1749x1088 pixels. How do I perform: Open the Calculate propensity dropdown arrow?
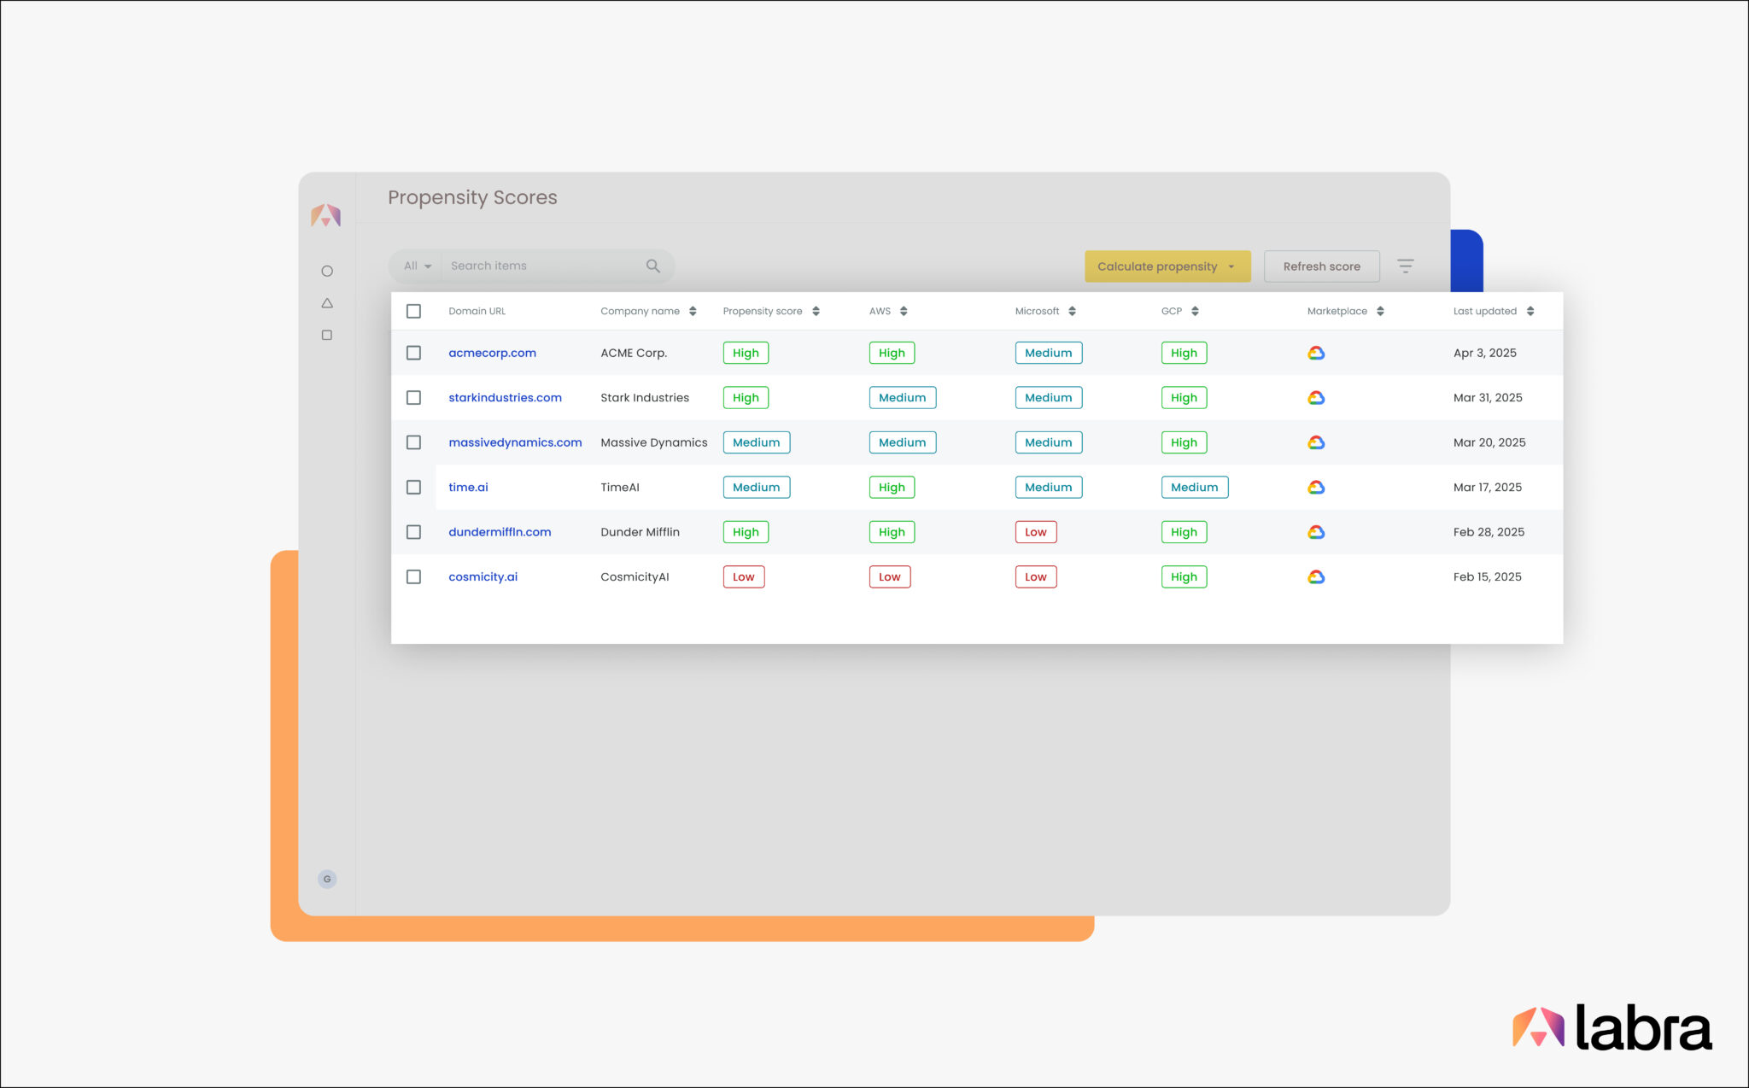[1232, 266]
